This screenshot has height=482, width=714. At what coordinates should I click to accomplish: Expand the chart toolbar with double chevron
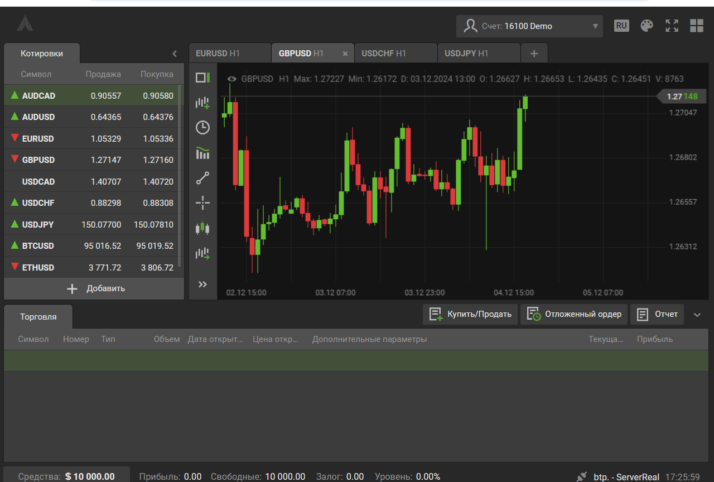[x=202, y=285]
